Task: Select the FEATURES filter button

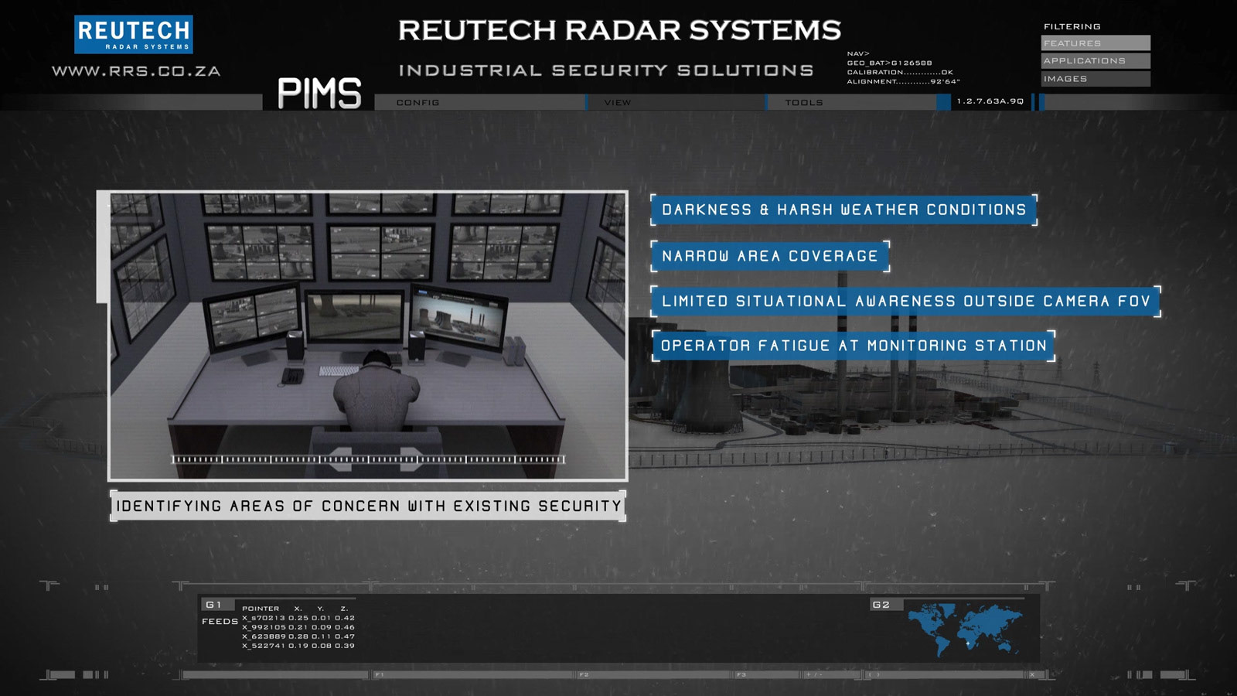Action: tap(1096, 43)
